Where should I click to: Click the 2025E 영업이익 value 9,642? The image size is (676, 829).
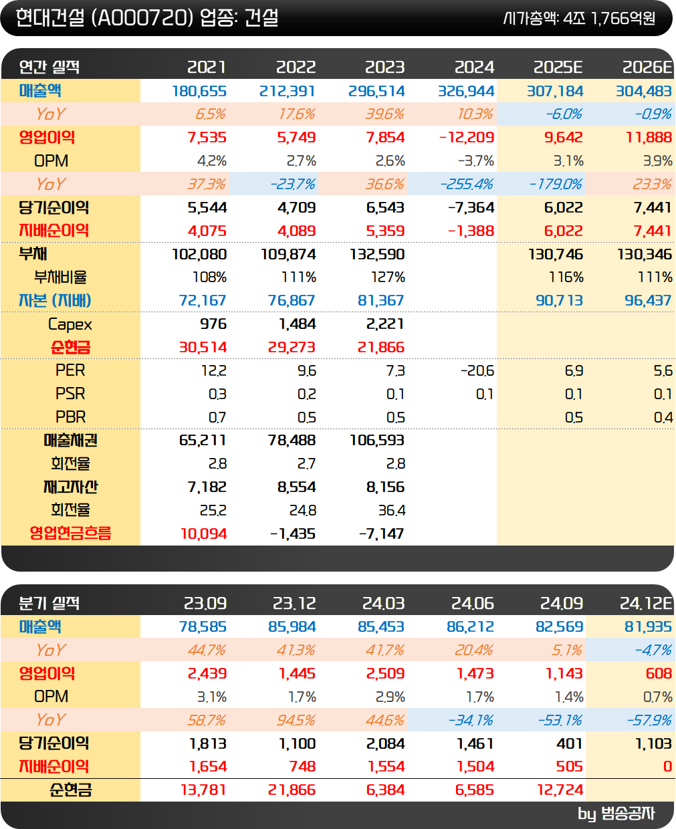564,138
